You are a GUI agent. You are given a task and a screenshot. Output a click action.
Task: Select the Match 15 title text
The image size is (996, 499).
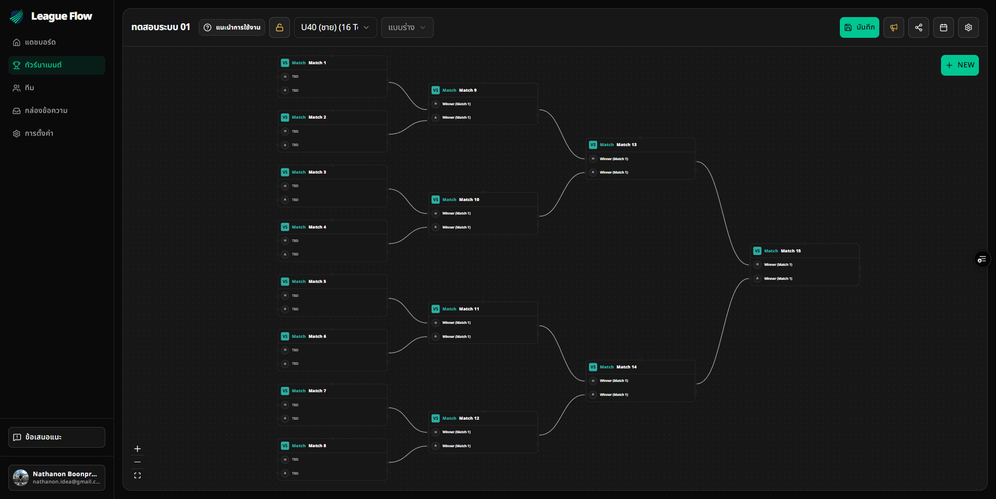pyautogui.click(x=791, y=251)
